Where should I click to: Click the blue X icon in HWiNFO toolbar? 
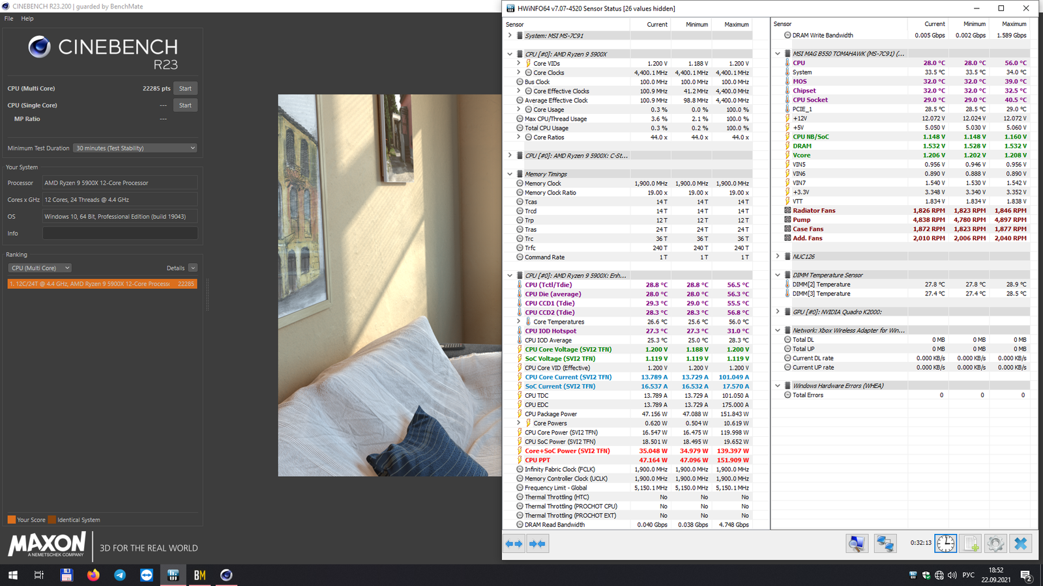pyautogui.click(x=1021, y=543)
